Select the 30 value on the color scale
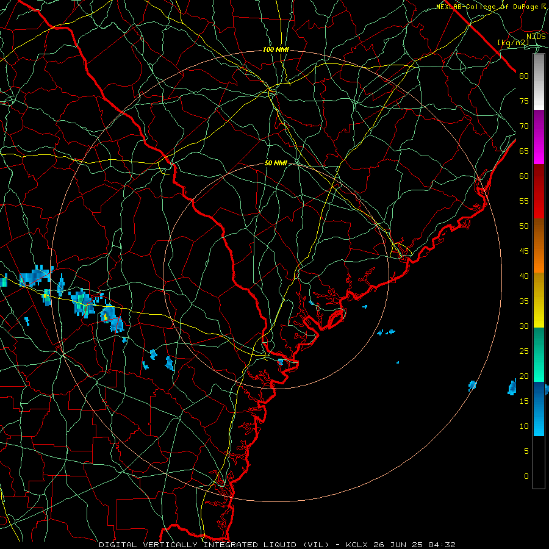The width and height of the screenshot is (549, 549). (x=524, y=326)
